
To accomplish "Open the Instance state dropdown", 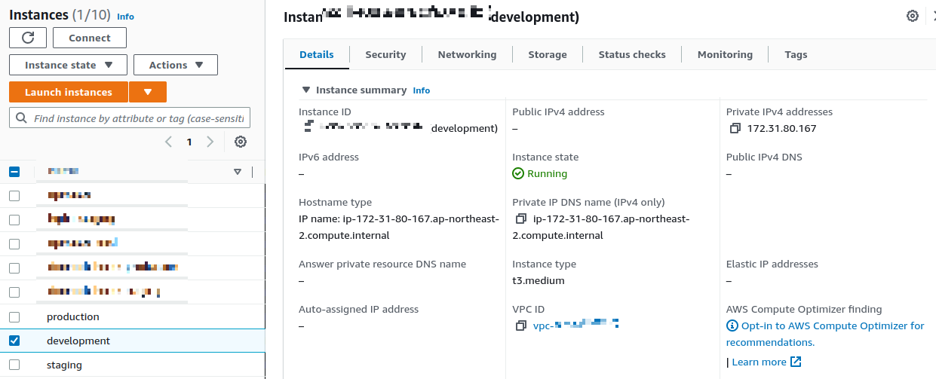I will (68, 65).
